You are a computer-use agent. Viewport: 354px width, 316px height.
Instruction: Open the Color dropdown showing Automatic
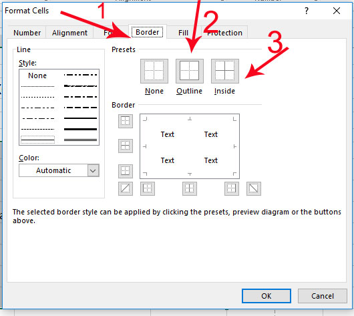tap(59, 170)
